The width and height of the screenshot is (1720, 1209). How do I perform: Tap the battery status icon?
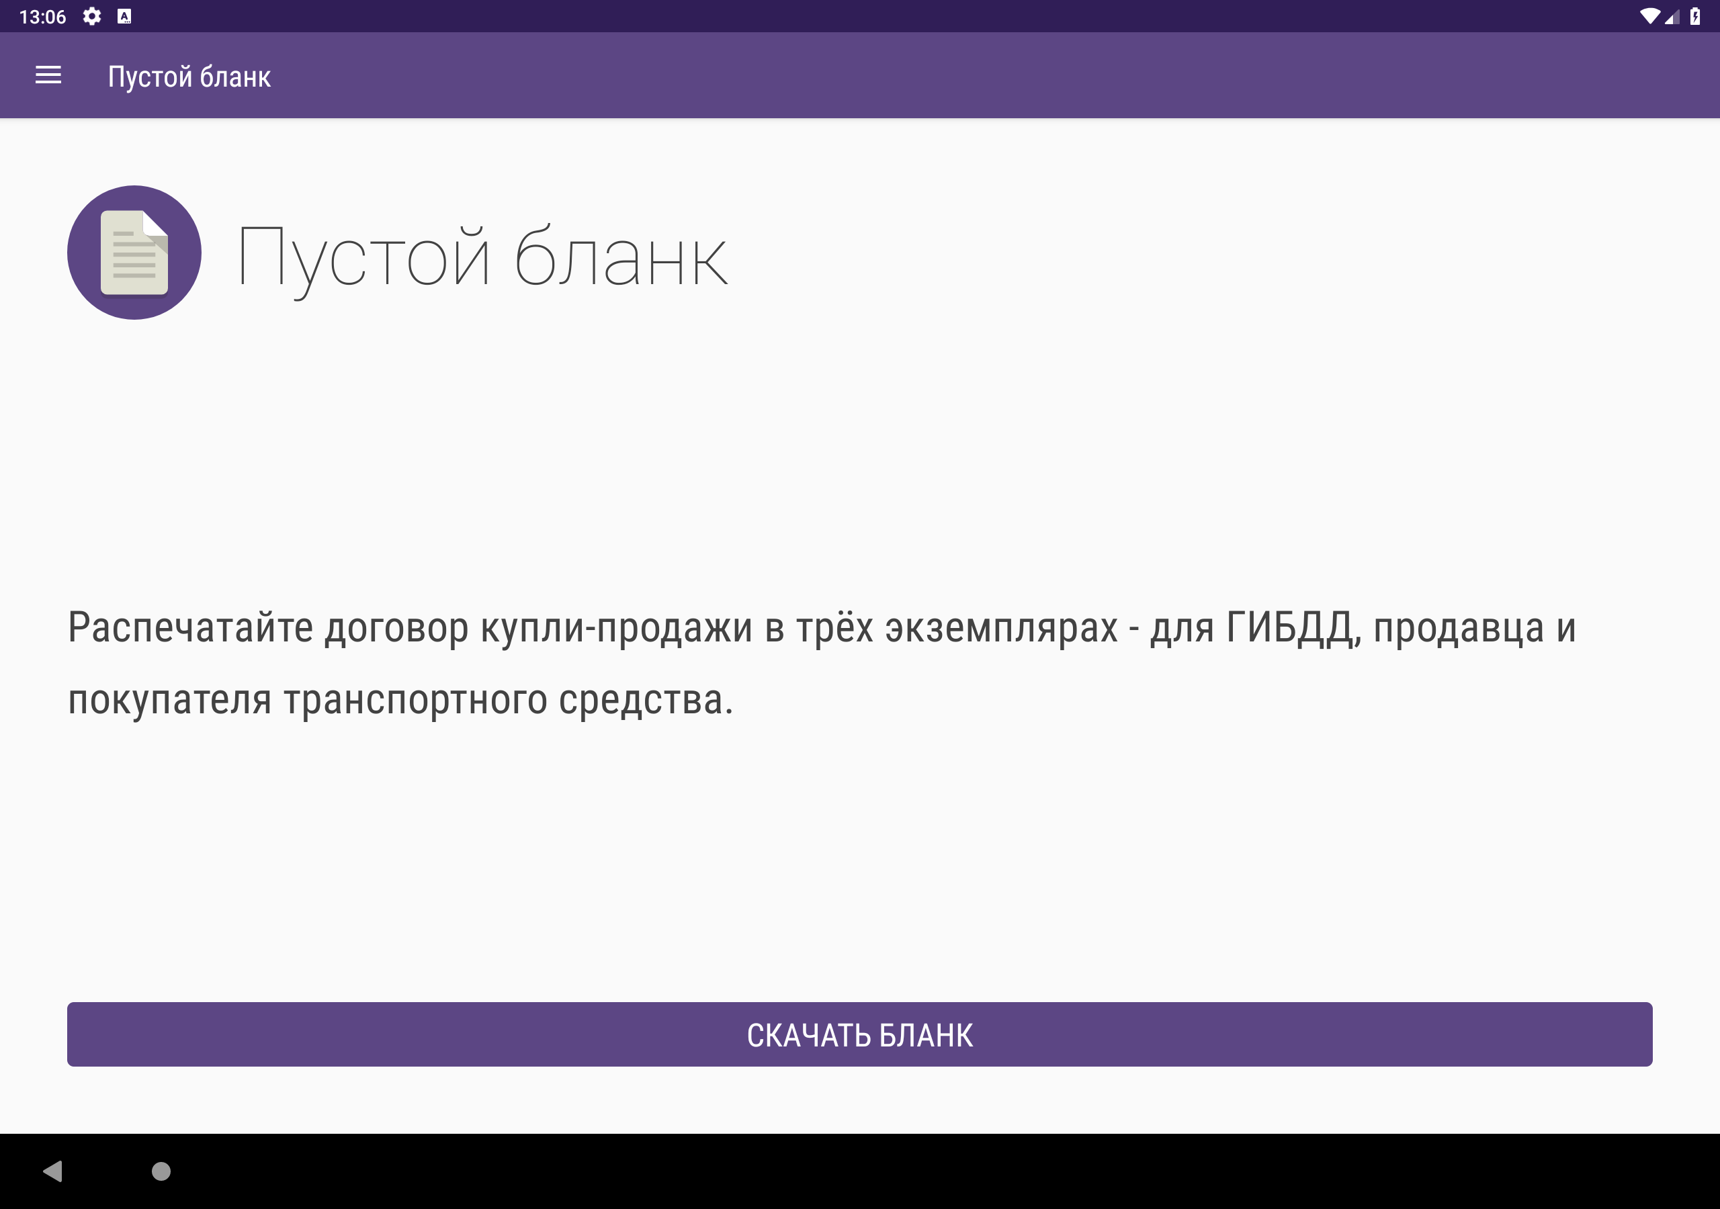[x=1694, y=17]
